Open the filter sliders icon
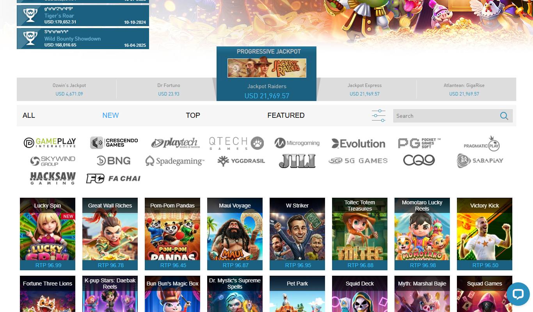Viewport: 533px width, 312px height. (x=378, y=115)
